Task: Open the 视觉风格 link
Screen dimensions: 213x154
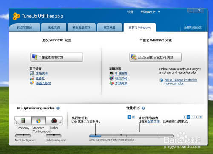Action: (121, 78)
